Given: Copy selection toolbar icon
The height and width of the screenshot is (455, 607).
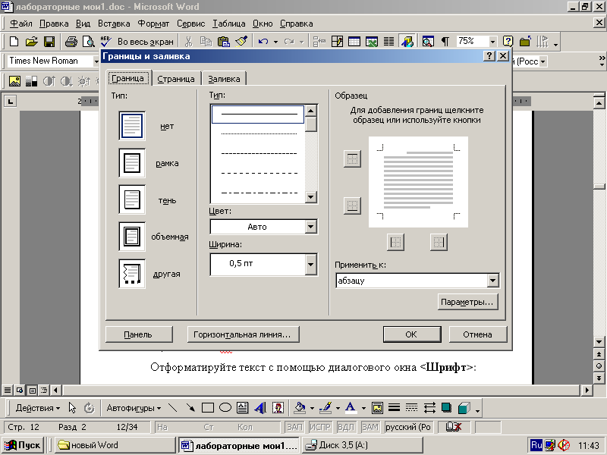Looking at the screenshot, I should [x=206, y=41].
